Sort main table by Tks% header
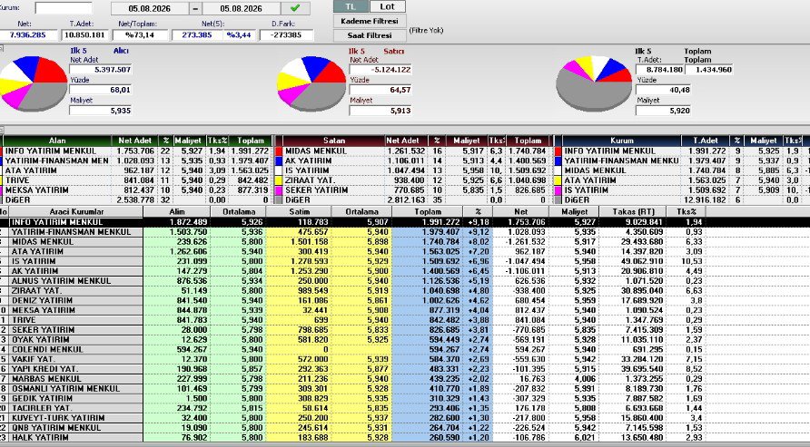Image resolution: width=810 pixels, height=447 pixels. (686, 212)
